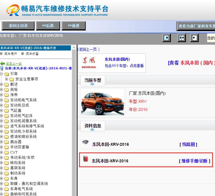Click the 东风本田(国内) brand link

pyautogui.click(x=117, y=59)
